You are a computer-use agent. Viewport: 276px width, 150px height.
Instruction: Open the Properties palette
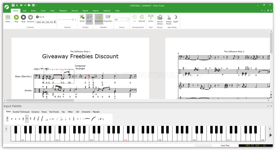(108, 18)
